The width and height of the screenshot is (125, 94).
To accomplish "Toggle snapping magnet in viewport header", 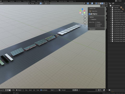I will coord(41,3).
